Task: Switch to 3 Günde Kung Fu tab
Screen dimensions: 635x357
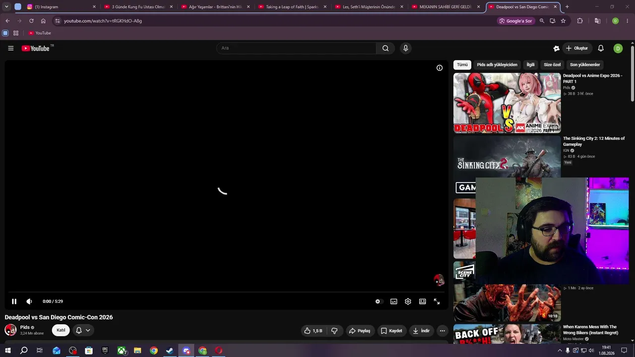Action: coord(138,7)
